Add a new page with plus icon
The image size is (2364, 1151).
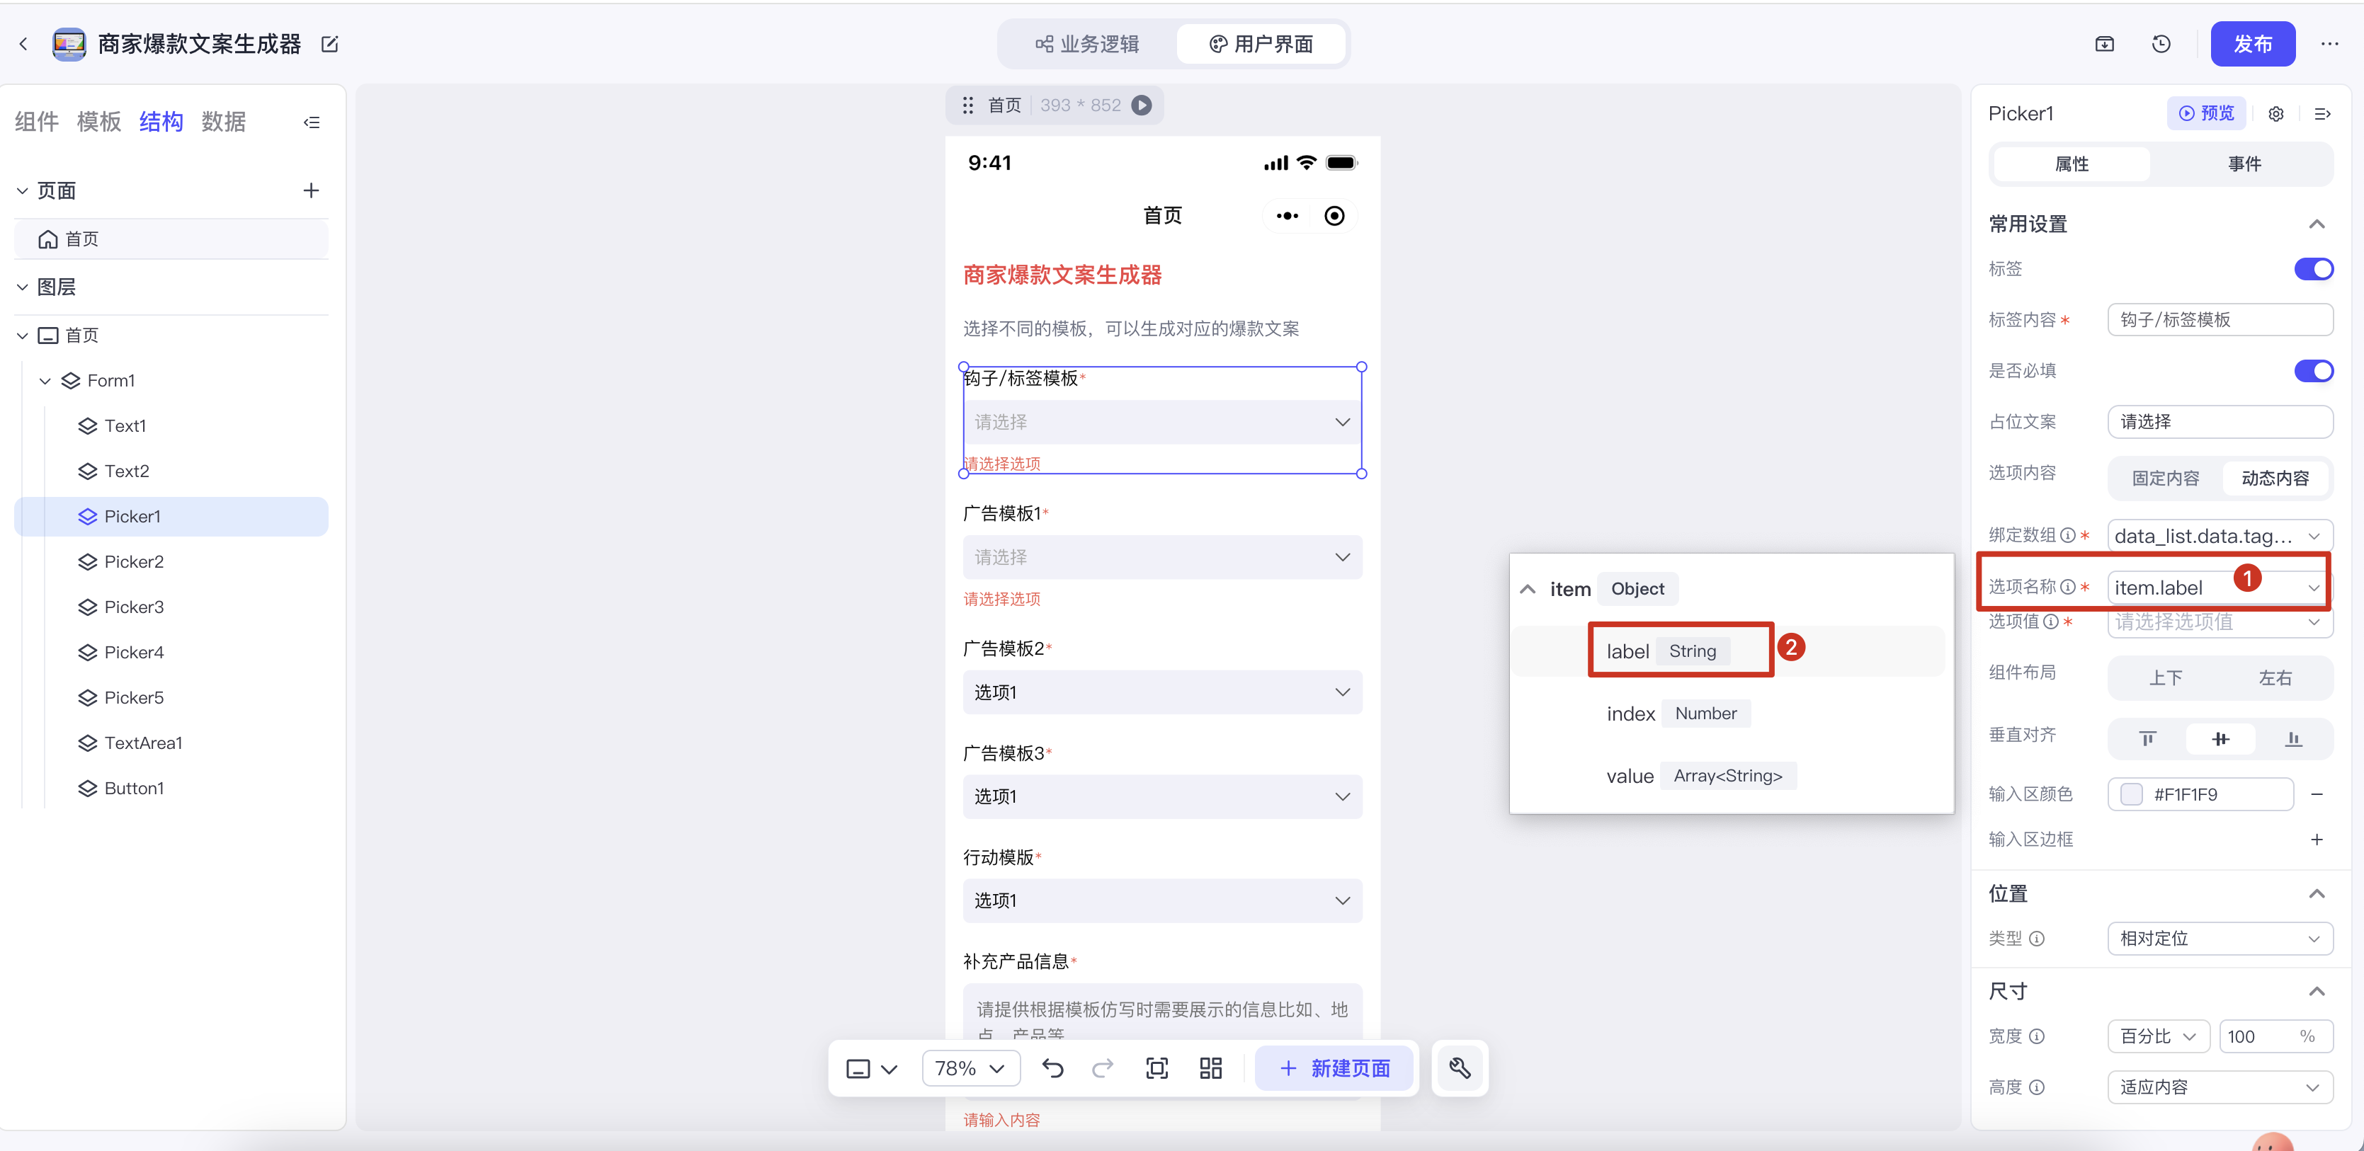click(311, 190)
